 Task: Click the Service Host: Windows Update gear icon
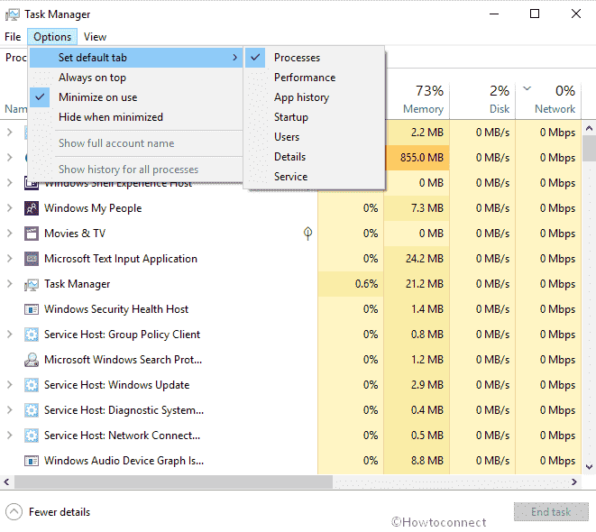[32, 385]
